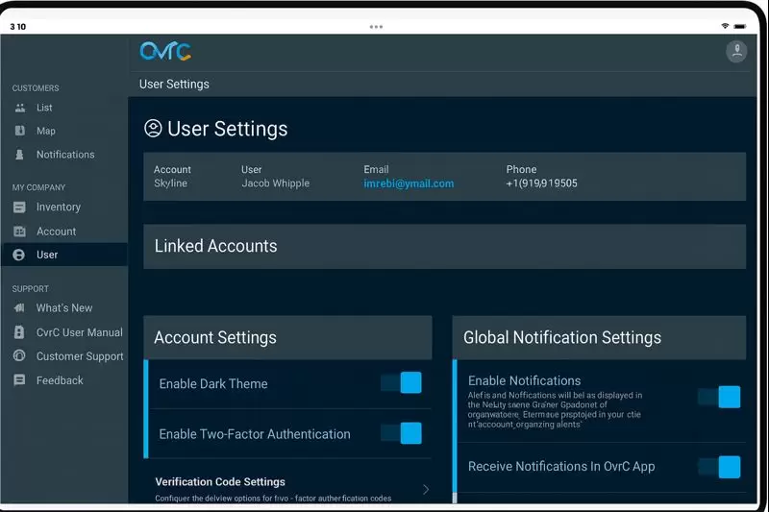This screenshot has width=769, height=512.
Task: Click the What's New megaphone icon
Action: tap(20, 308)
